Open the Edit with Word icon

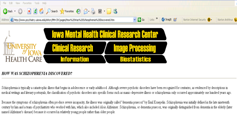[100, 11]
